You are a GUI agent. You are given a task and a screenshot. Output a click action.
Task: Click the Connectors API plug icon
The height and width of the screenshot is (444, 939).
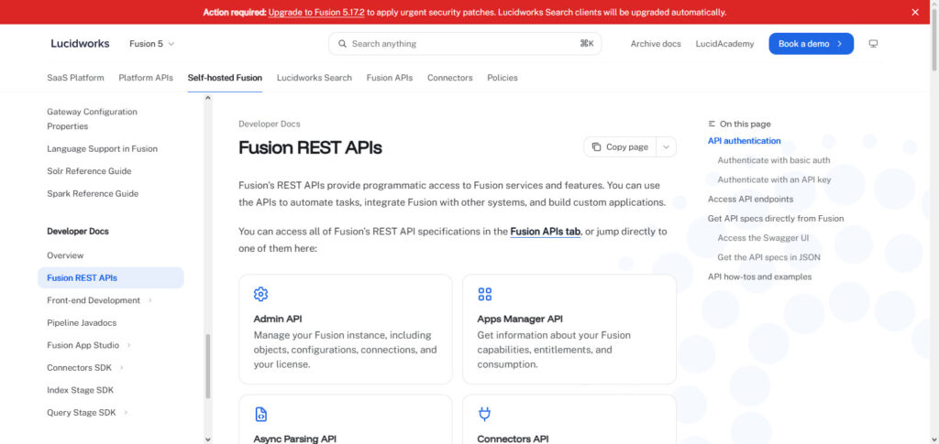tap(484, 414)
